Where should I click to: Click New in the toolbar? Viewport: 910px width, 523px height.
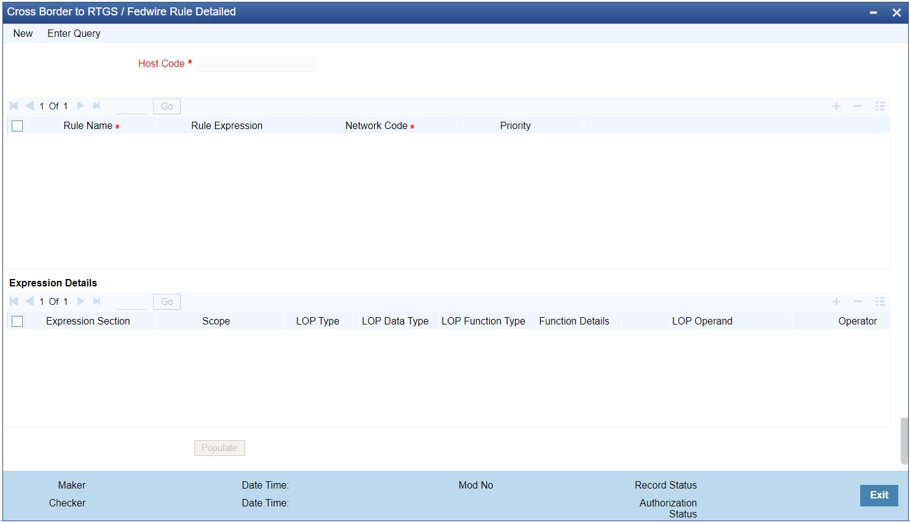(23, 34)
